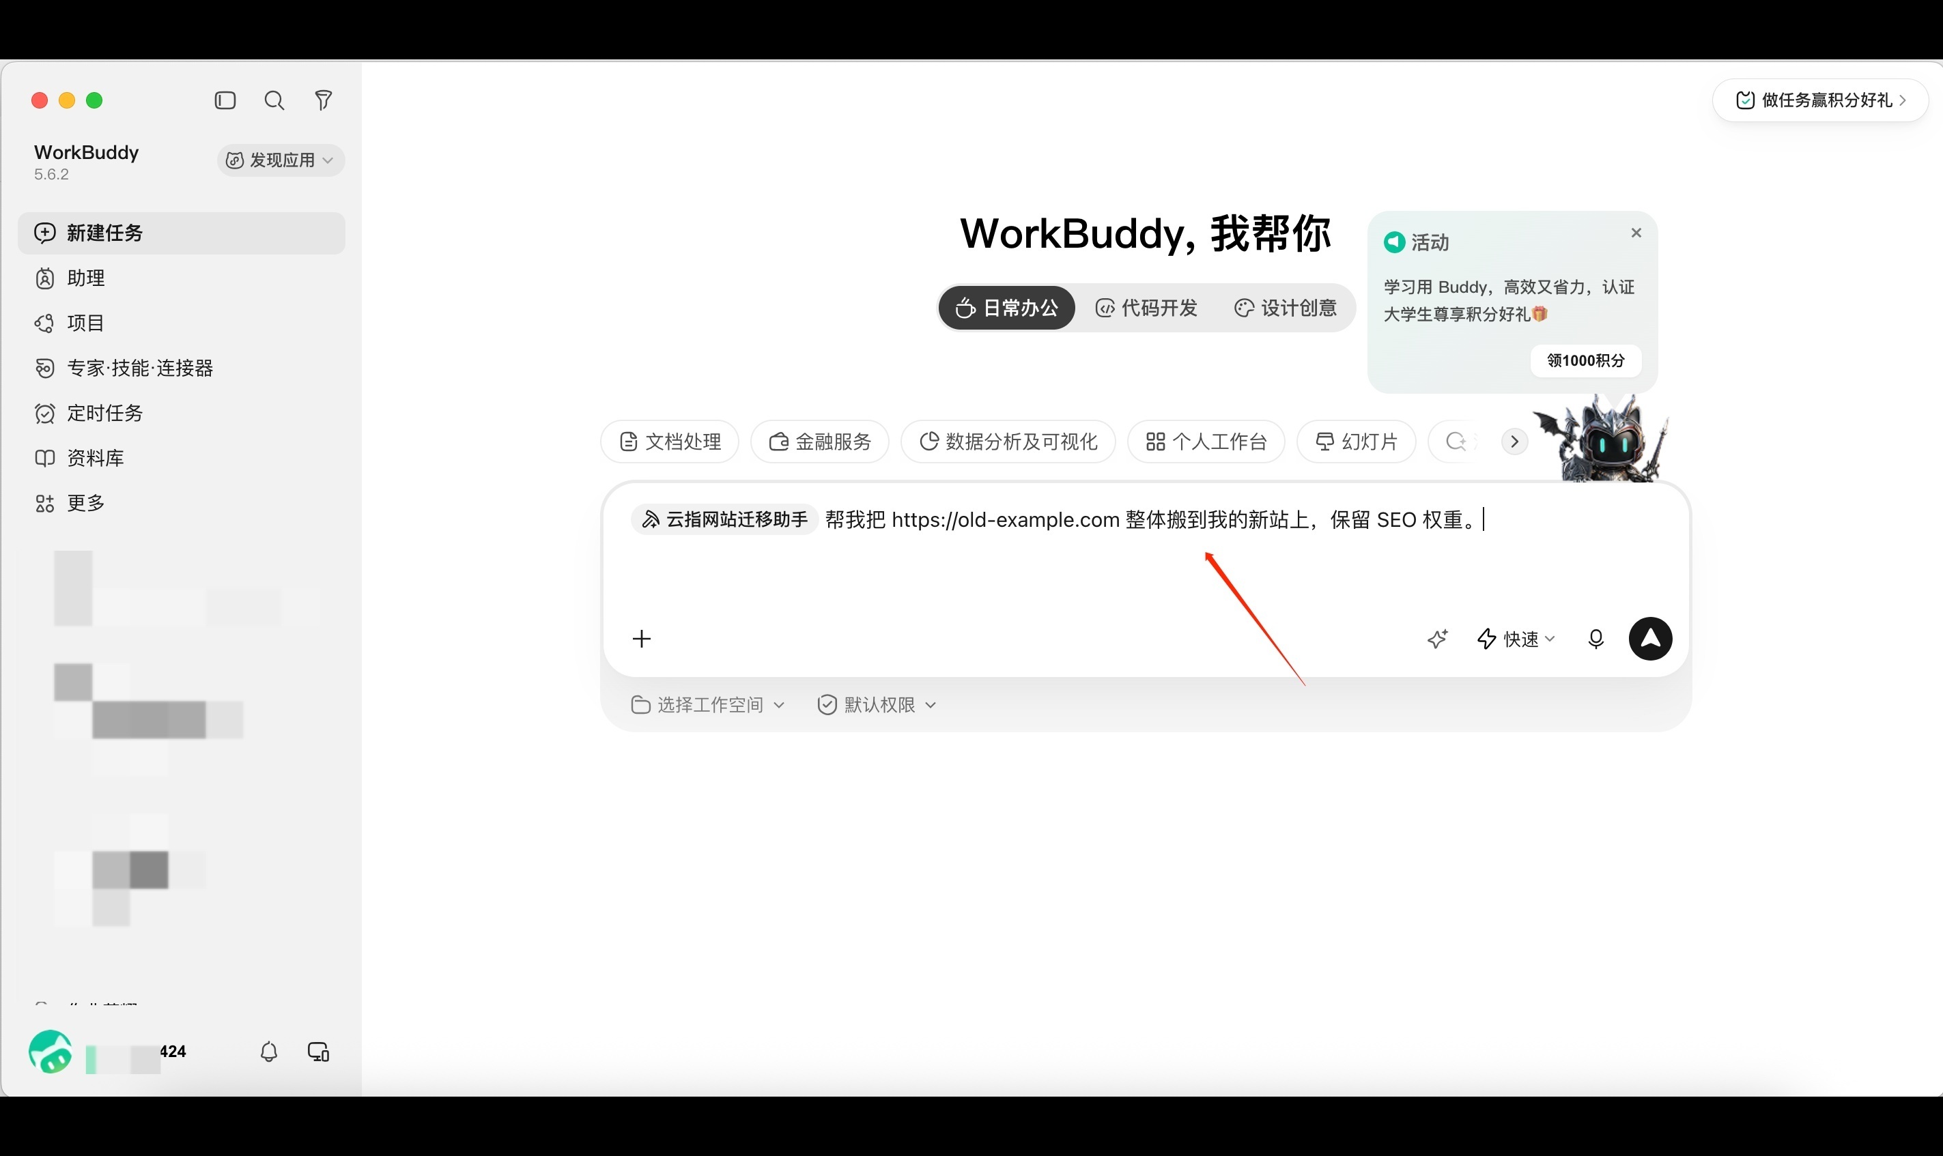Viewport: 1943px width, 1156px height.
Task: Open the 快速 mode dropdown
Action: point(1516,639)
